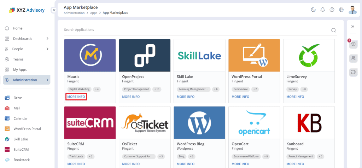Image resolution: width=362 pixels, height=168 pixels.
Task: Click the search magnifier icon
Action: click(333, 30)
